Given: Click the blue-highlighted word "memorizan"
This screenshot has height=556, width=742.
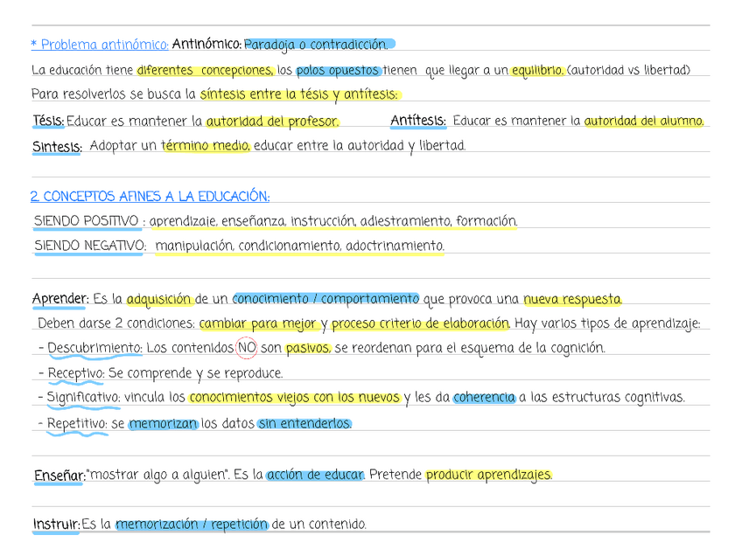Looking at the screenshot, I should [164, 424].
